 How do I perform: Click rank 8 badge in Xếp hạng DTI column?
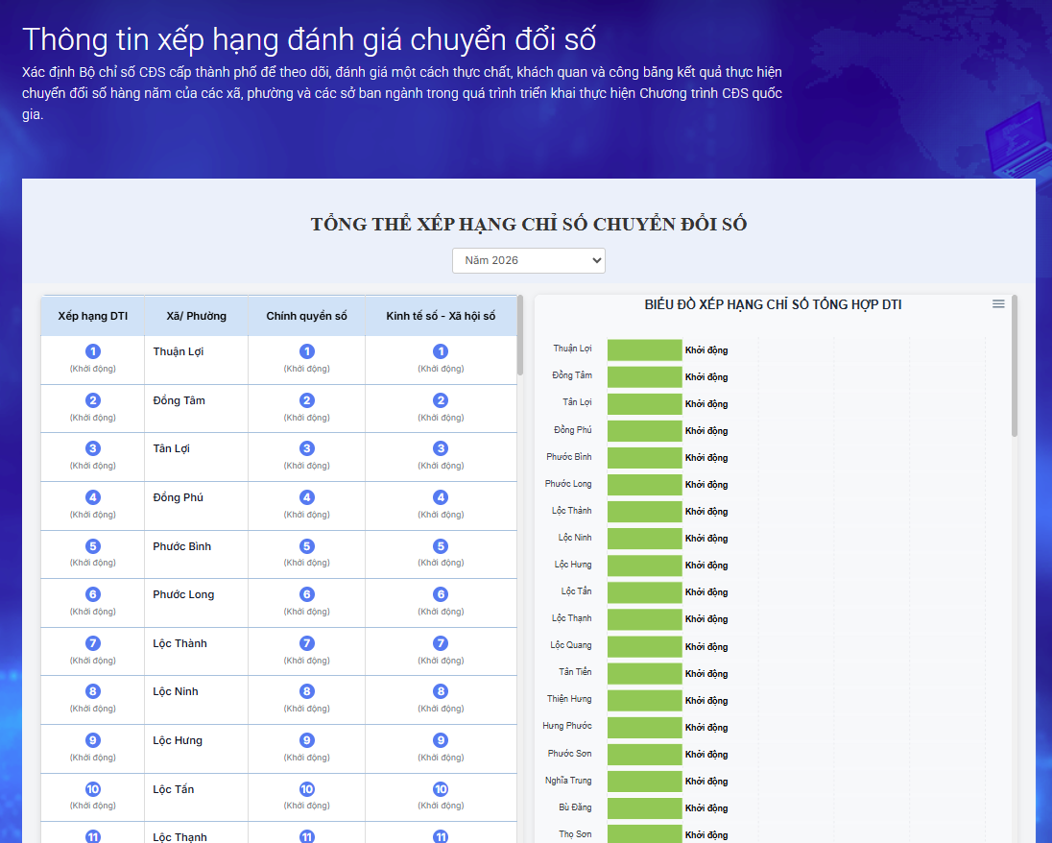pos(92,691)
